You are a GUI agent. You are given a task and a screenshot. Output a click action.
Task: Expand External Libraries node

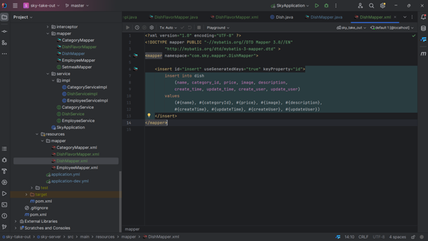tap(15, 221)
